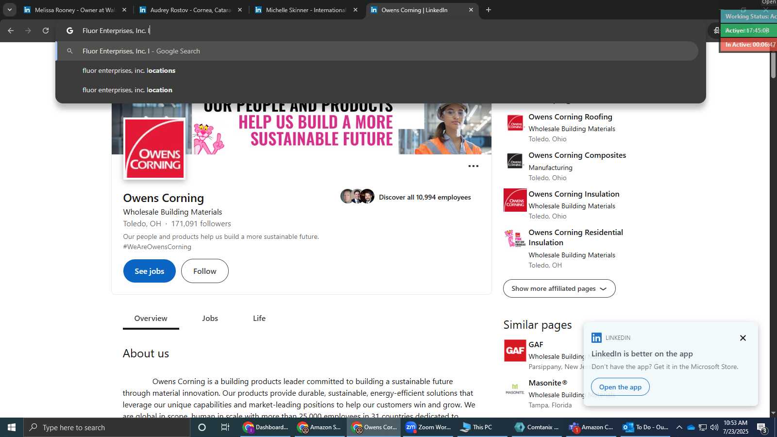
Task: Dismiss the LinkedIn app notification
Action: (x=743, y=338)
